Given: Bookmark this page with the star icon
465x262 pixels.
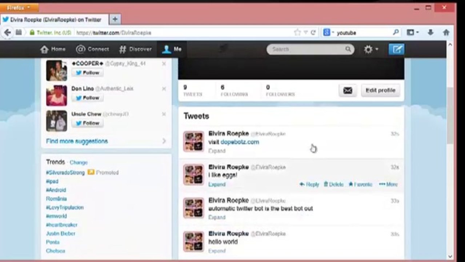Looking at the screenshot, I should (x=297, y=33).
